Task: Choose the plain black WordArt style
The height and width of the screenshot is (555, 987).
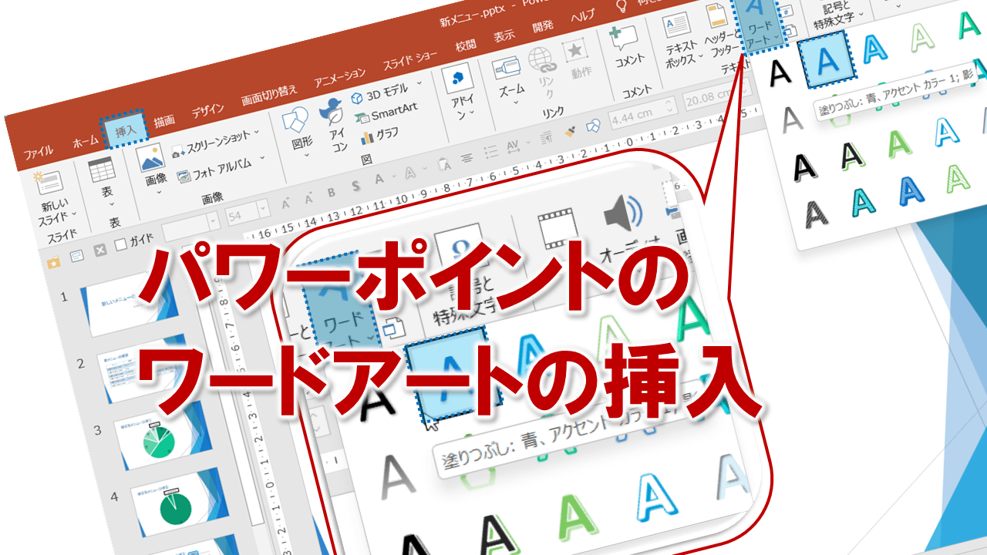Action: click(x=781, y=72)
